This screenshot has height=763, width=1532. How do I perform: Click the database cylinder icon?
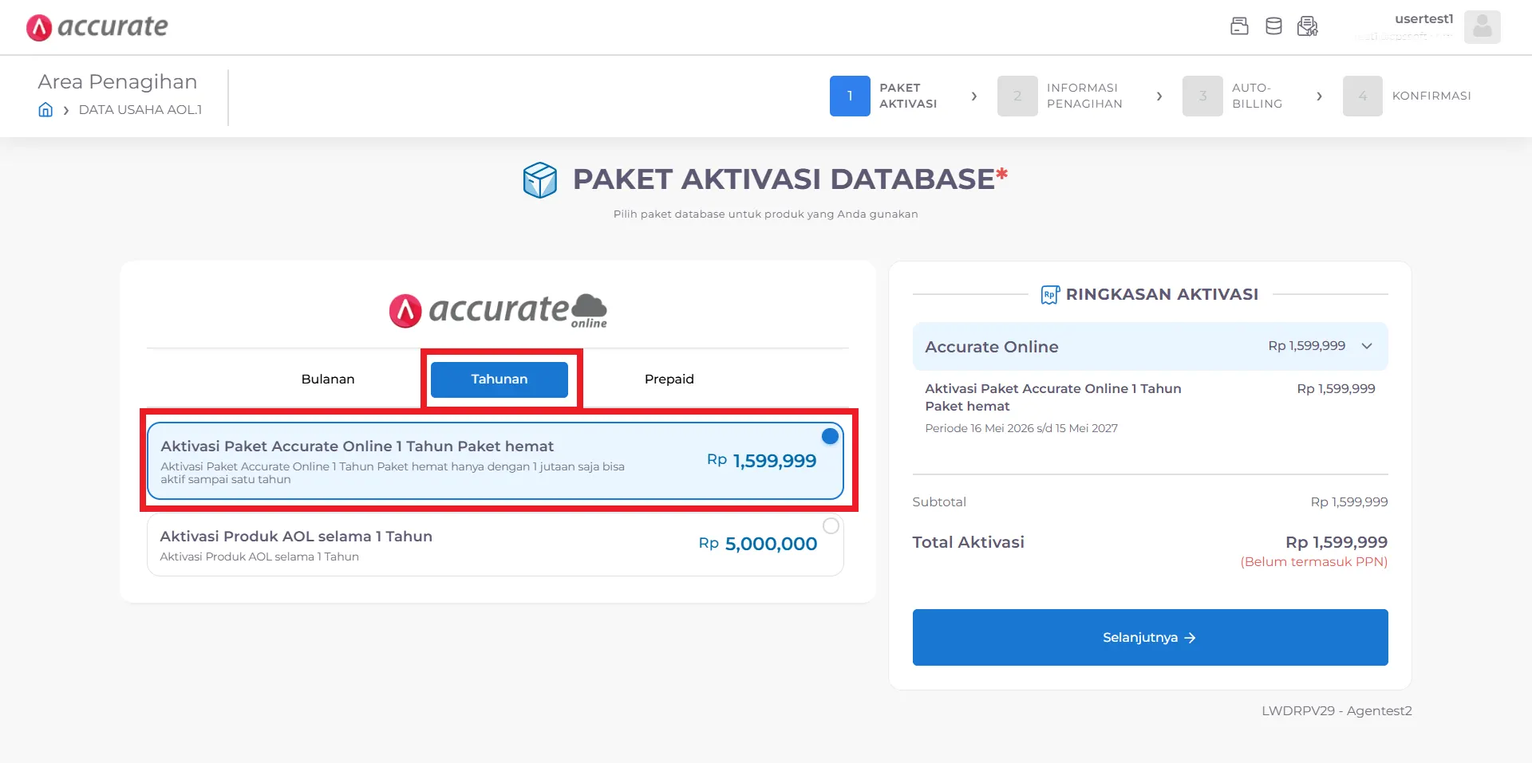pos(1273,26)
